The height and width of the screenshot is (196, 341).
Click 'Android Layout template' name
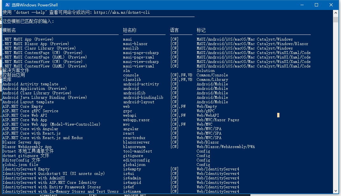coord(28,102)
